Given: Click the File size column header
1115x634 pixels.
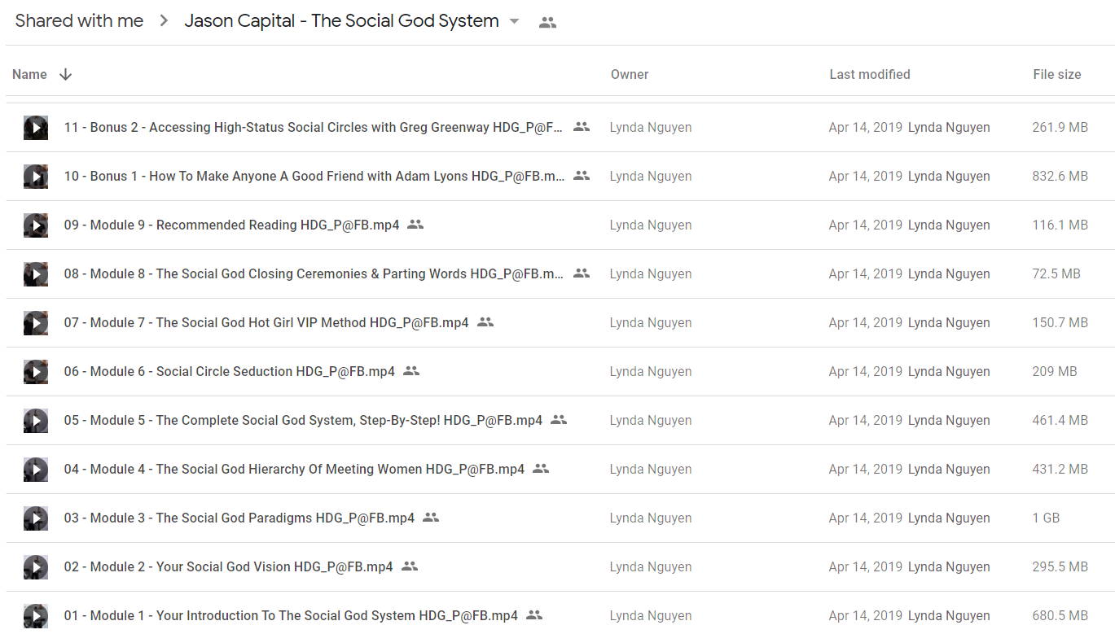Looking at the screenshot, I should tap(1057, 74).
